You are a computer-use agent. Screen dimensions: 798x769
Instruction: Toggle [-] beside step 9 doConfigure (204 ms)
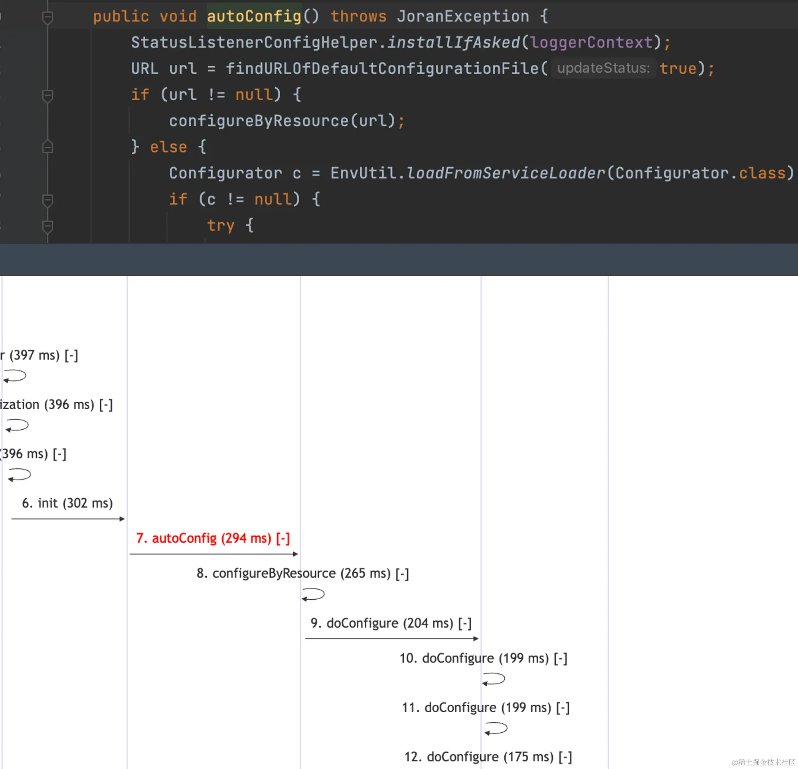pyautogui.click(x=464, y=623)
